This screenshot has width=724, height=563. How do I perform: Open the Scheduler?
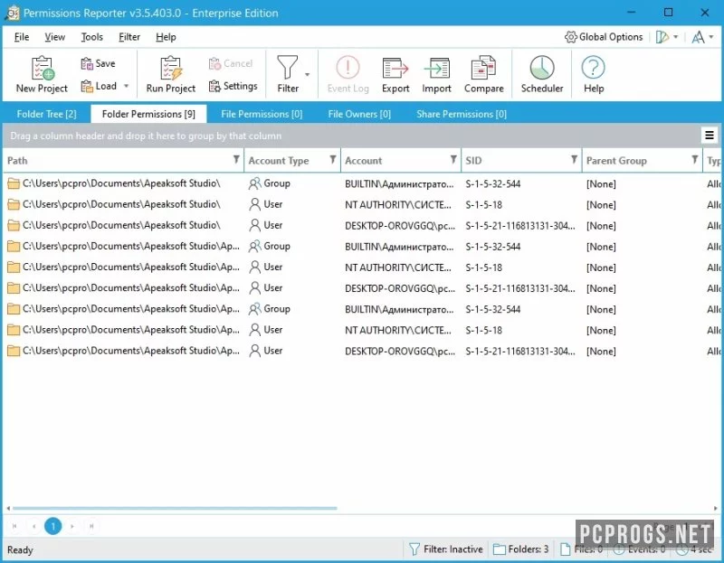[542, 74]
